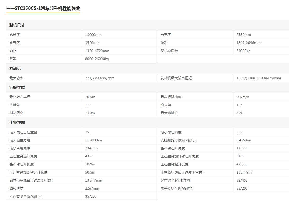Click the 11.5m value
Viewport: 289px width, 202px height.
[241, 148]
